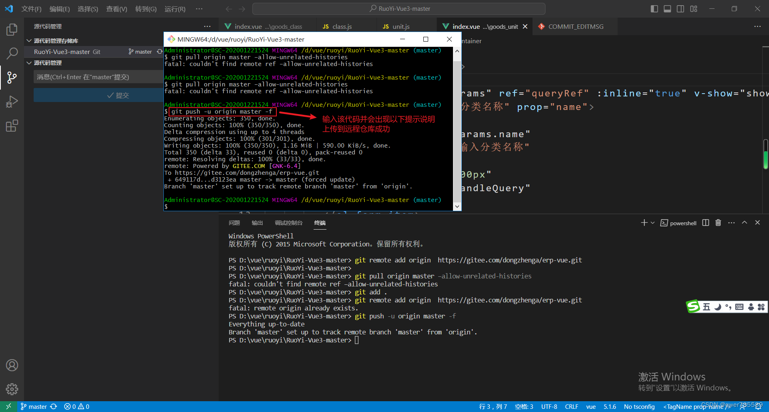Click scroll-up arrow in MINGW64 window

point(457,51)
